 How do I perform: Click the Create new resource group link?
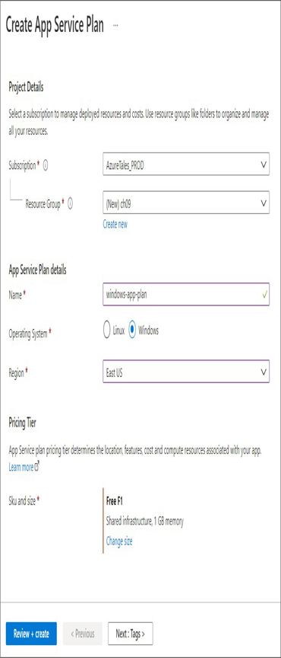tap(115, 225)
